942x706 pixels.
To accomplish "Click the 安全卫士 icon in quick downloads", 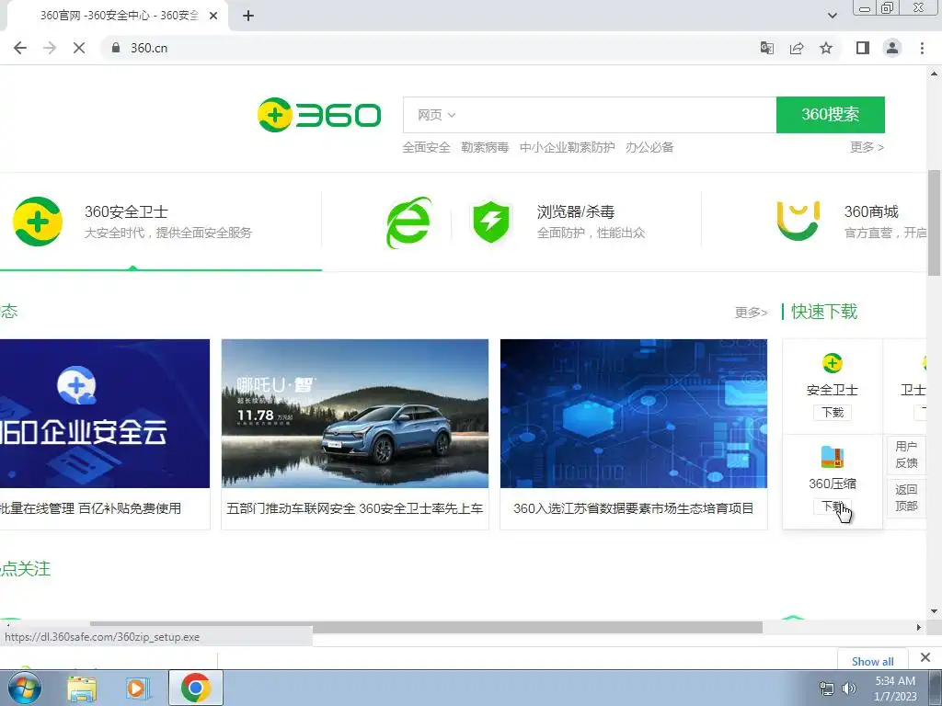I will pos(832,363).
